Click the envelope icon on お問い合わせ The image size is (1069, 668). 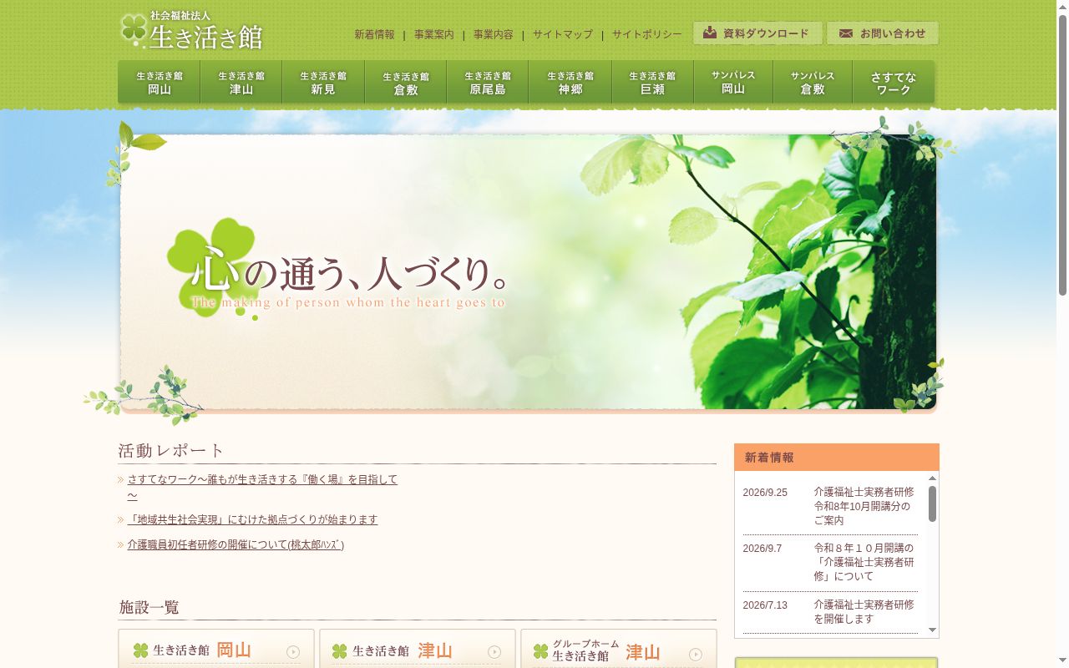[x=846, y=33]
